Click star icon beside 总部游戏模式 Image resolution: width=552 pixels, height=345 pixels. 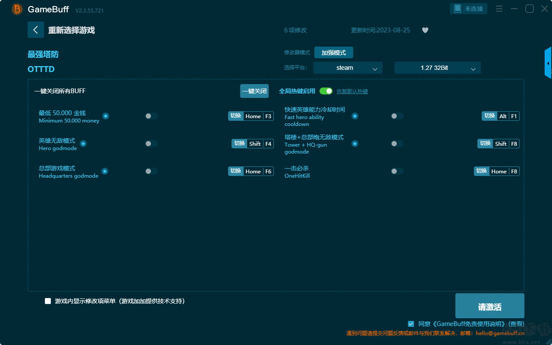coord(105,171)
